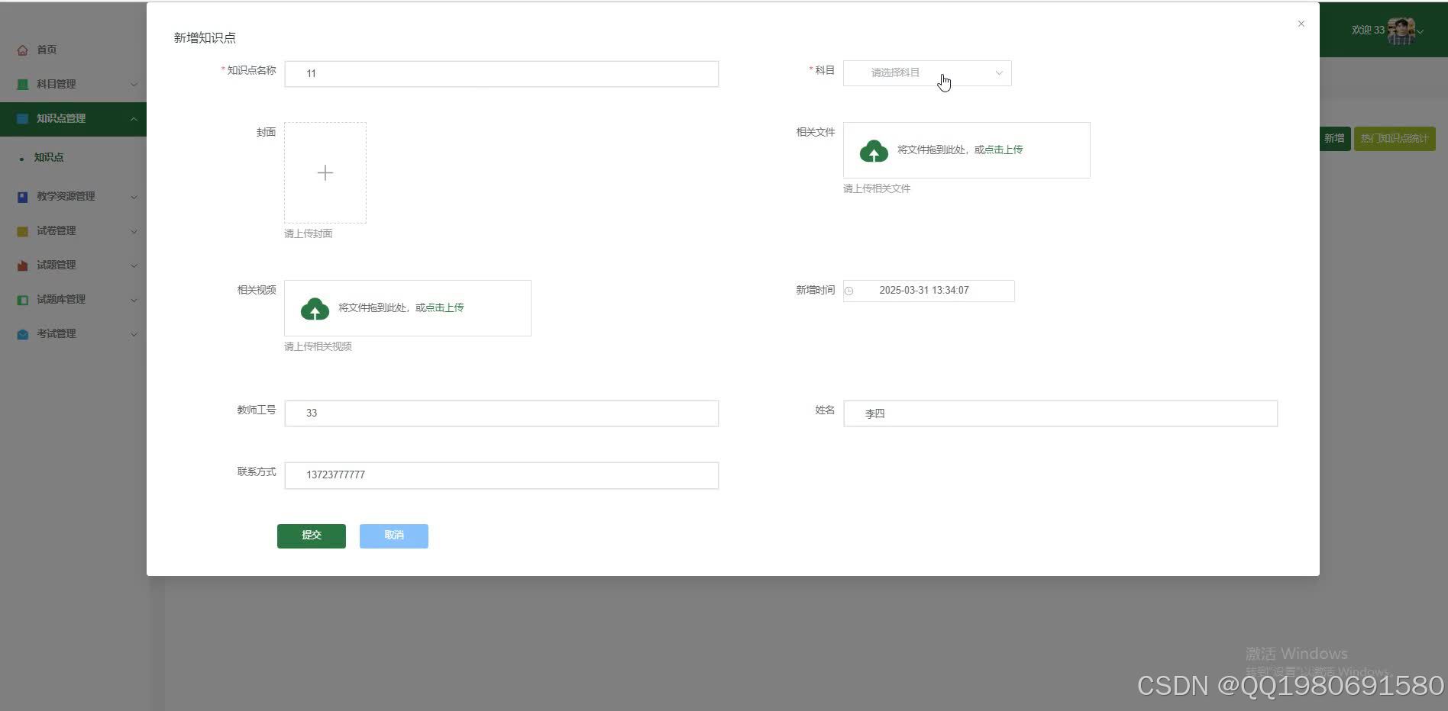The height and width of the screenshot is (711, 1448).
Task: Click the 请上传相关视频 hint text
Action: point(318,346)
